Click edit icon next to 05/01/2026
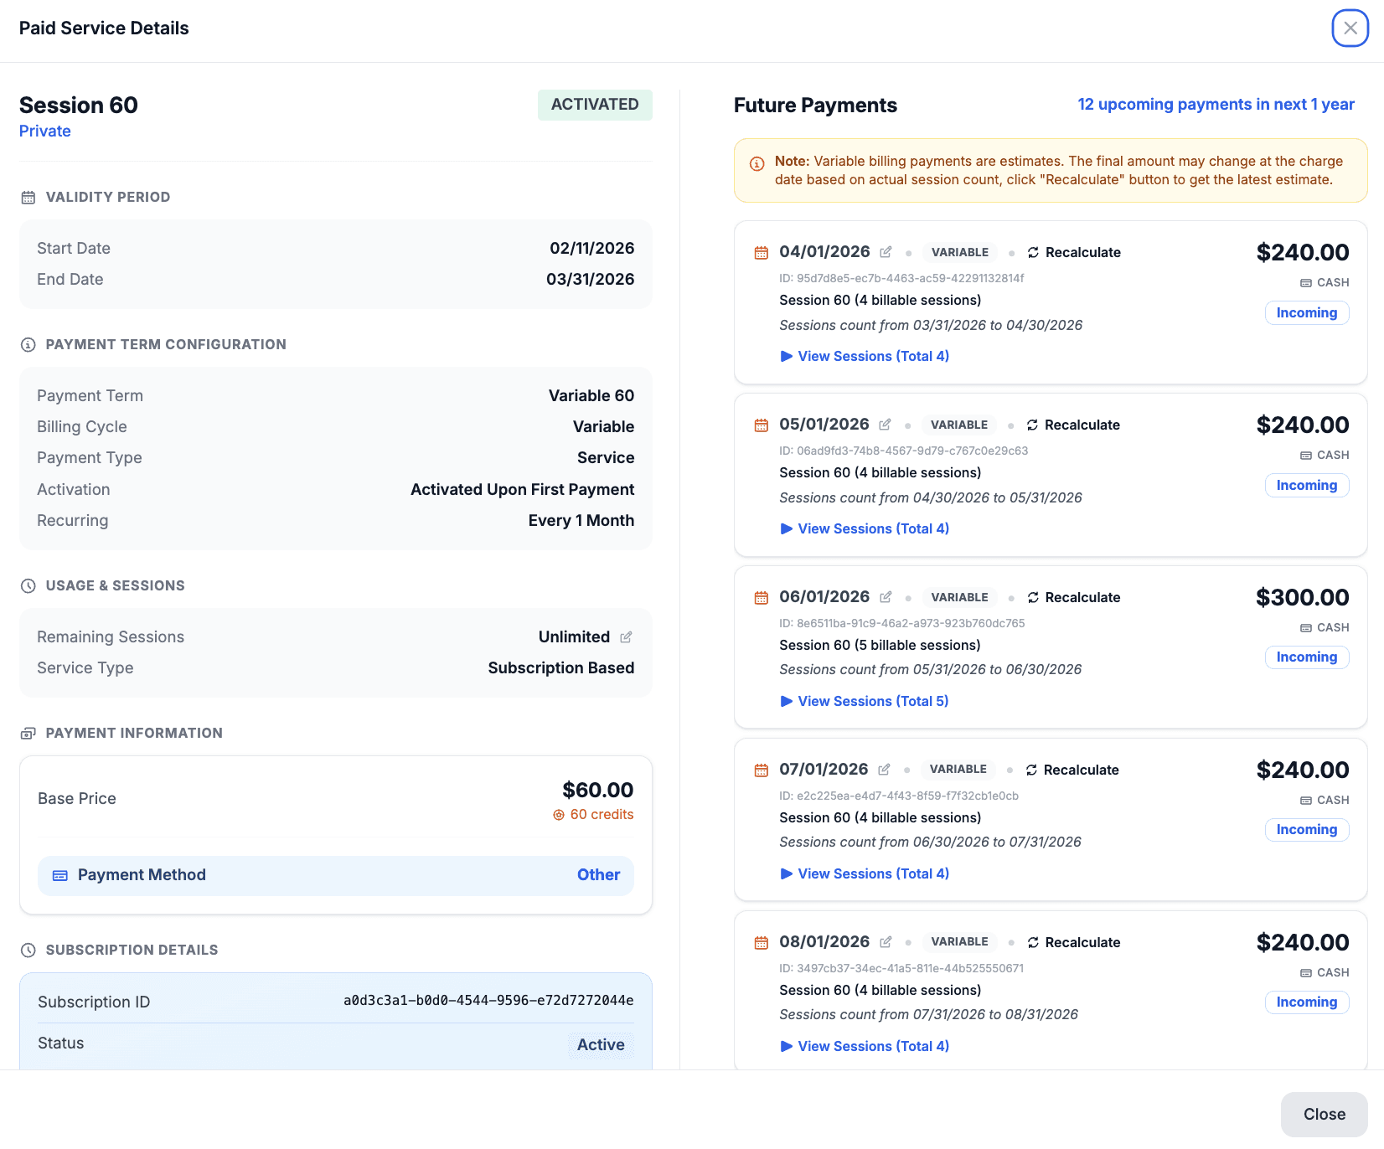 tap(885, 425)
